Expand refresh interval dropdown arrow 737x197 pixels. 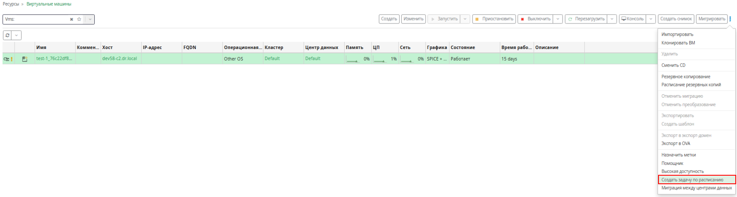point(17,35)
